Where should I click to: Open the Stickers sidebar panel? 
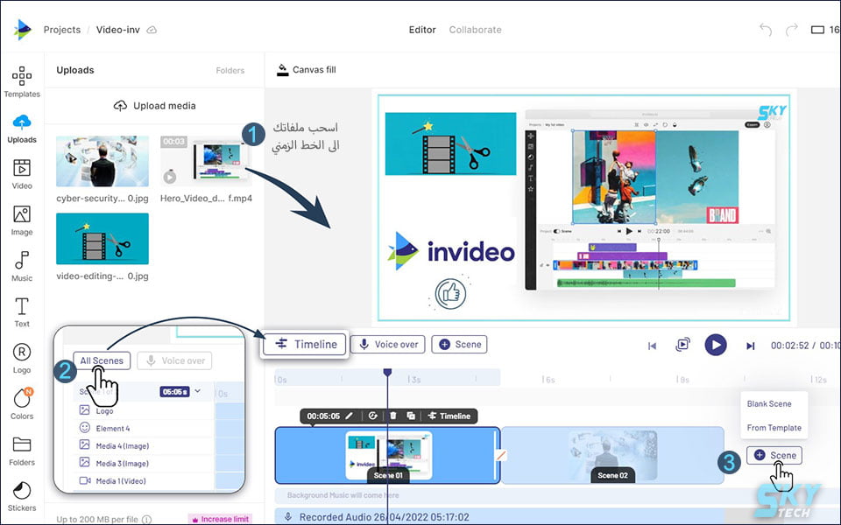click(21, 497)
